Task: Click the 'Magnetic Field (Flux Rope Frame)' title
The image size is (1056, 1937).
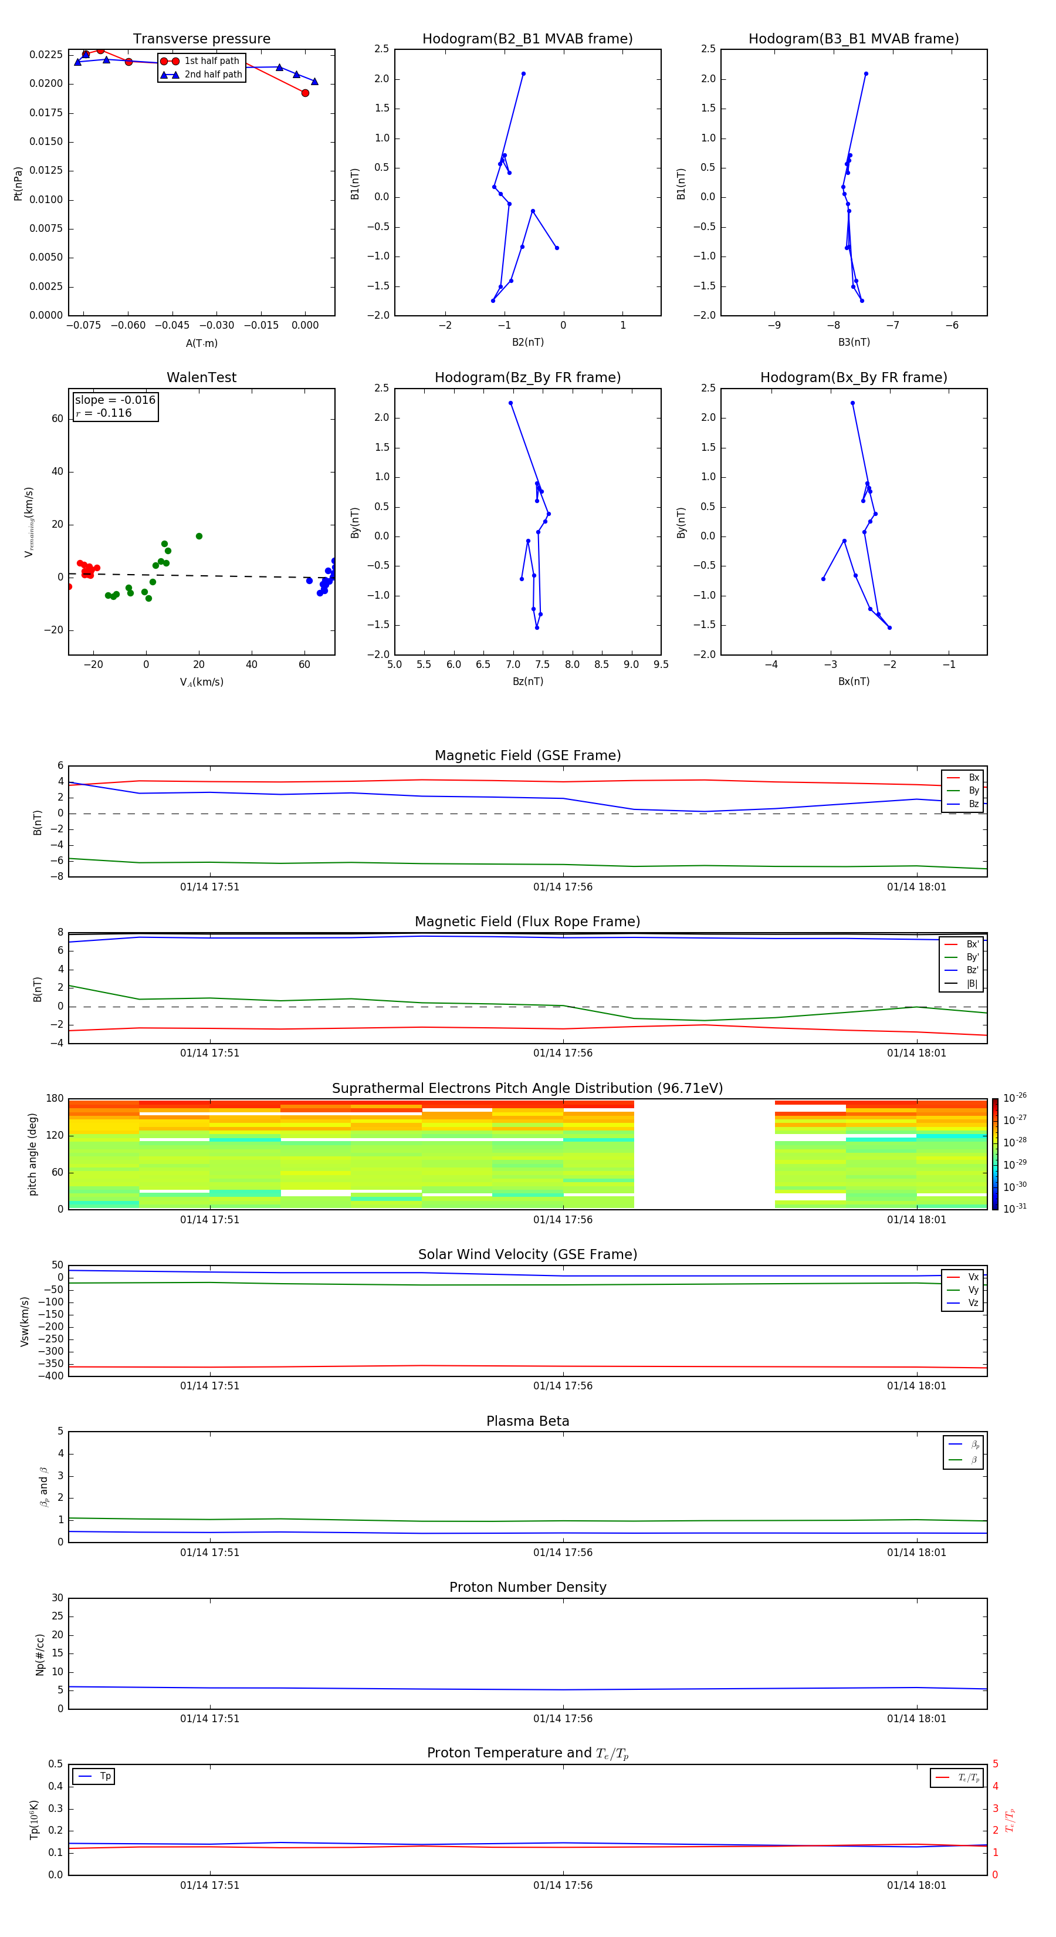Action: click(x=527, y=922)
